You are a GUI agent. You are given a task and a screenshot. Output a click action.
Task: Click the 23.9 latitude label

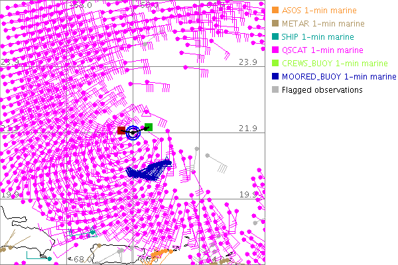click(247, 62)
